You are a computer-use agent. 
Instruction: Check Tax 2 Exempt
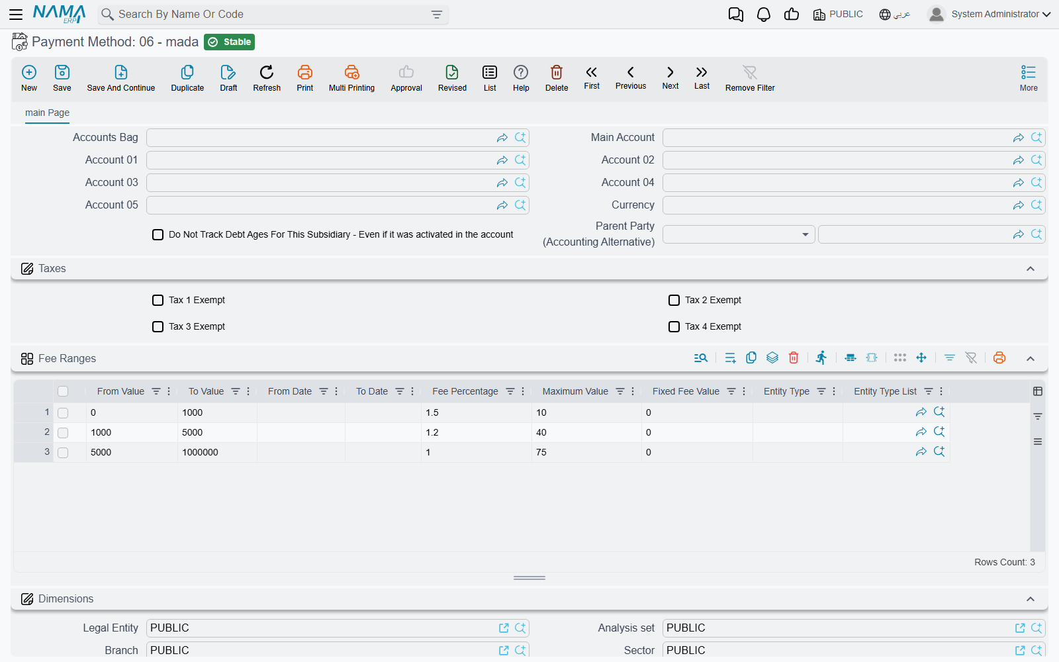pos(674,300)
